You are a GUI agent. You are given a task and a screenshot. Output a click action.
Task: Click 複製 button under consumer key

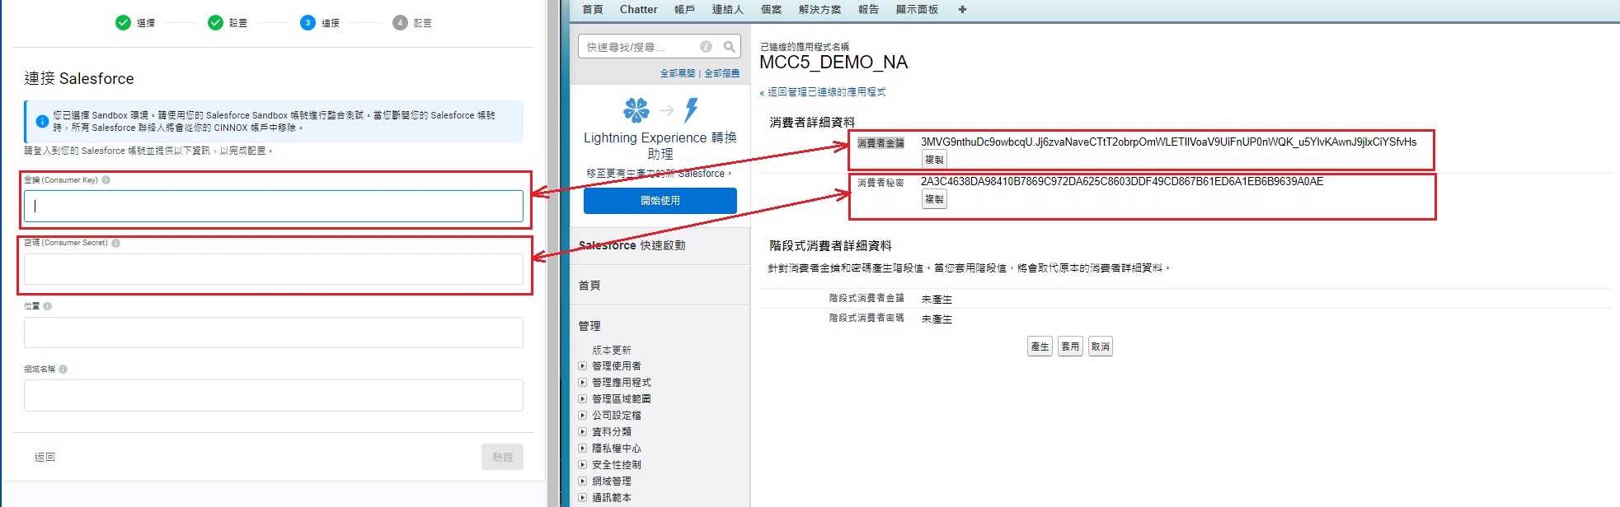point(934,160)
